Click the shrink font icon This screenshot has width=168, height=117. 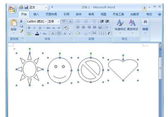coord(70,33)
